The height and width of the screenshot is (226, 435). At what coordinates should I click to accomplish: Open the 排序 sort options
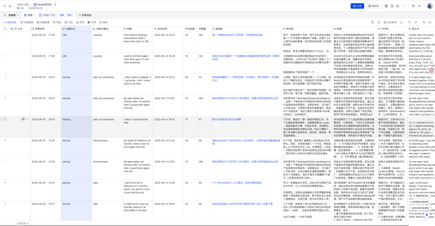[80, 22]
